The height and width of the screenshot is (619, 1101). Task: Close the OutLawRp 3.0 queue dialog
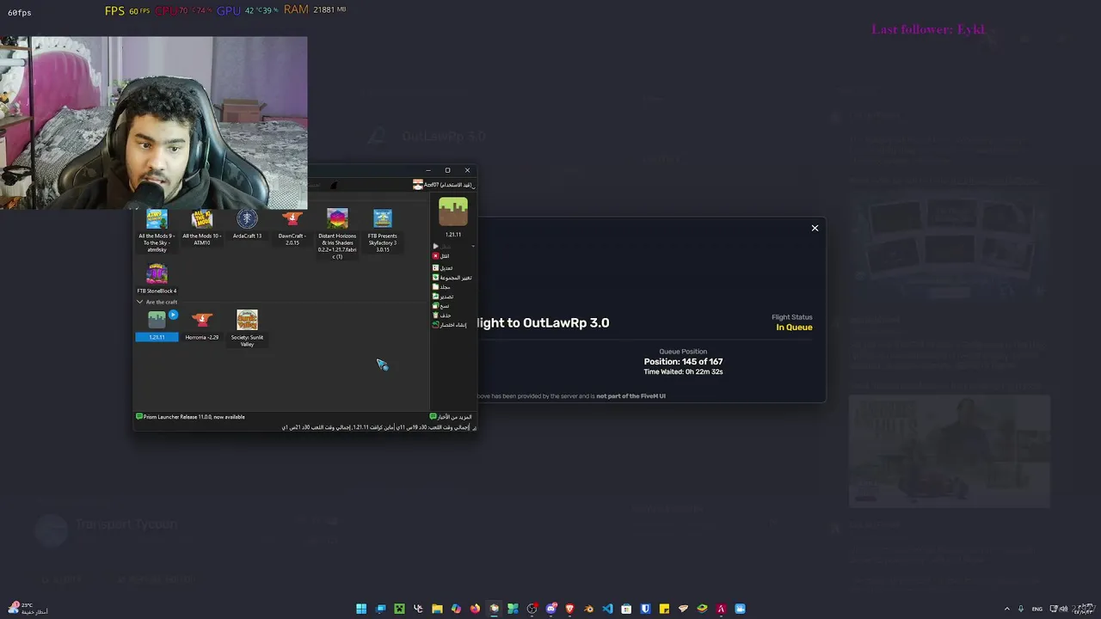point(815,228)
